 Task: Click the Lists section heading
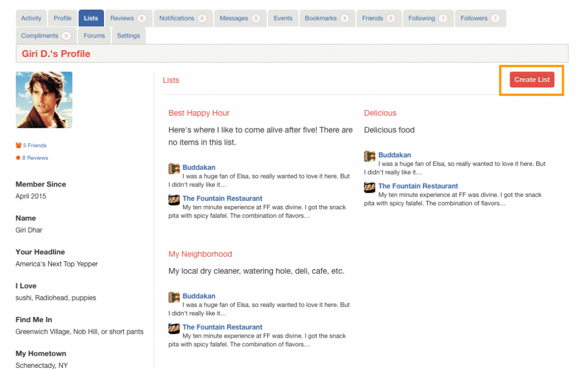pos(171,80)
